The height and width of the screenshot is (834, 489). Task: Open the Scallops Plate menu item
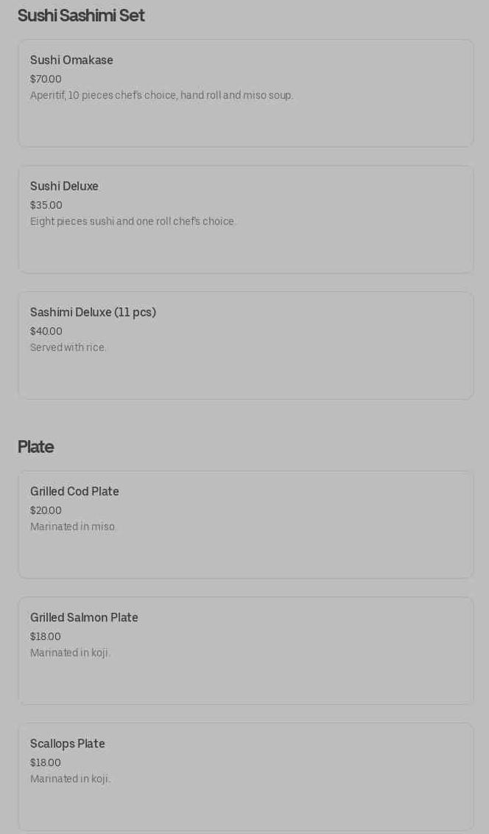68,744
